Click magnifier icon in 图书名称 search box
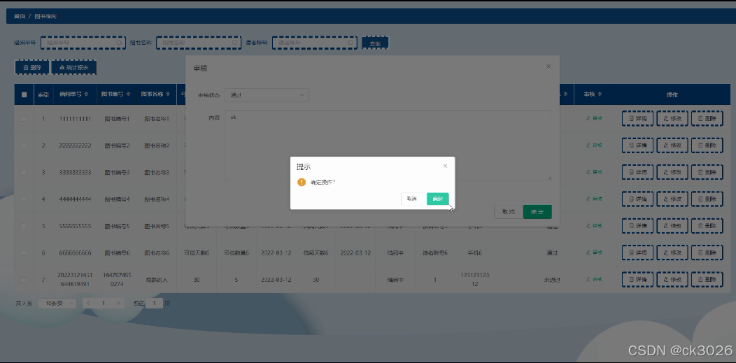Viewport: 736px width, 363px height. point(234,43)
